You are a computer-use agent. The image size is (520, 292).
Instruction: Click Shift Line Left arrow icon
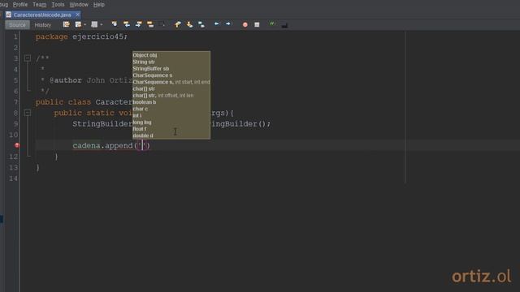tap(217, 24)
